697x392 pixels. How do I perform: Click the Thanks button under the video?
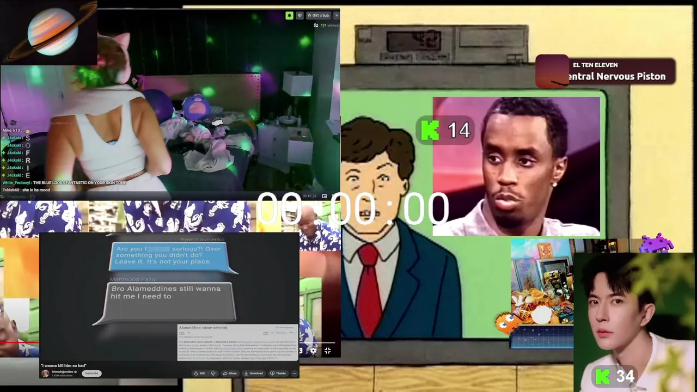tap(278, 373)
